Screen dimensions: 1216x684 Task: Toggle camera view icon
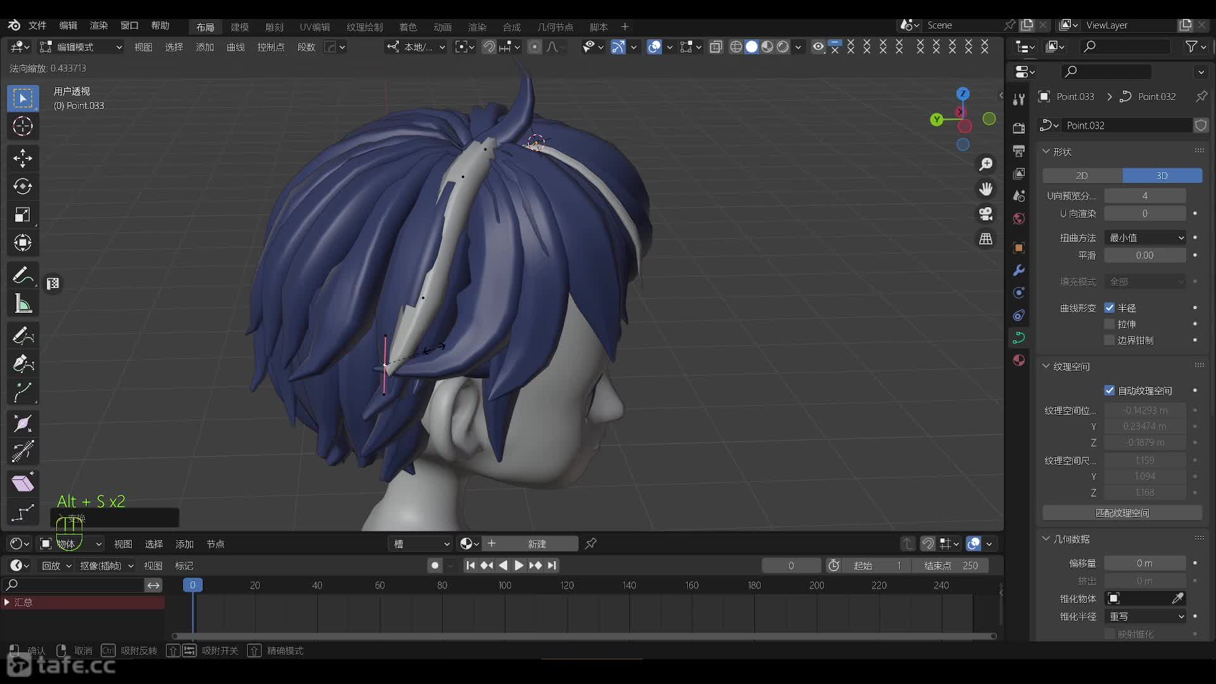[x=986, y=214]
